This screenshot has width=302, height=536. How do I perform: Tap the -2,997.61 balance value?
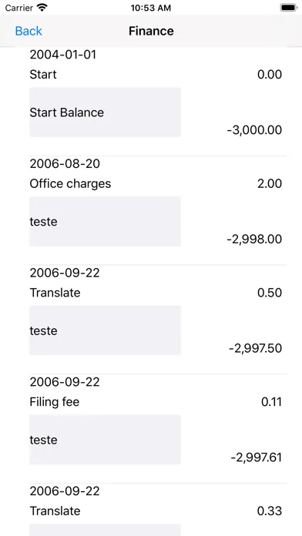(257, 457)
